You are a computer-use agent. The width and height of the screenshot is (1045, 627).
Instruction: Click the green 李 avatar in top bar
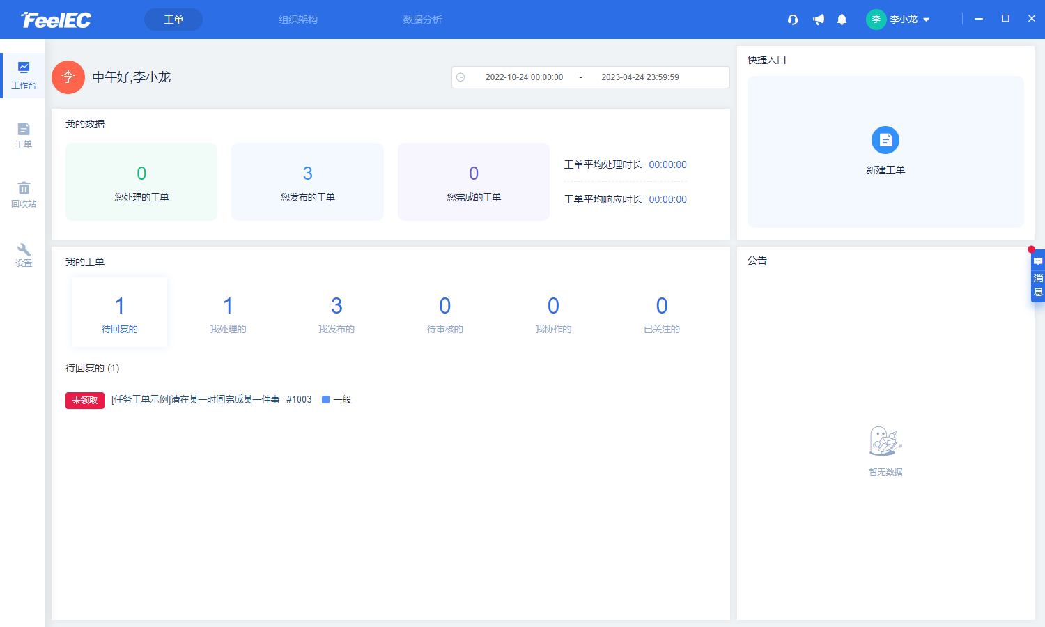[876, 20]
